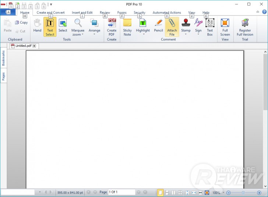This screenshot has width=268, height=197.
Task: Open the Pages side panel
Action: (3, 76)
